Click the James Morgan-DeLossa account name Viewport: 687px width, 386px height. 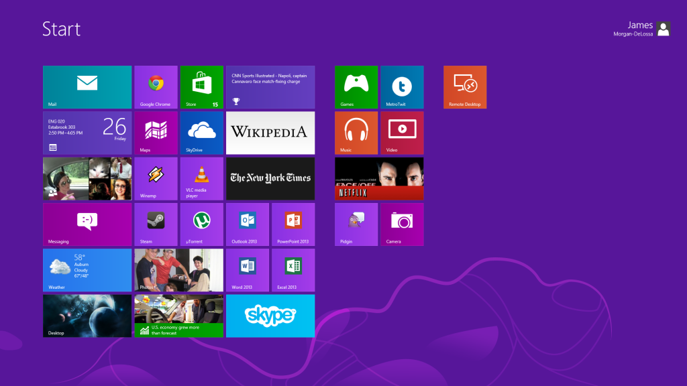click(x=633, y=28)
